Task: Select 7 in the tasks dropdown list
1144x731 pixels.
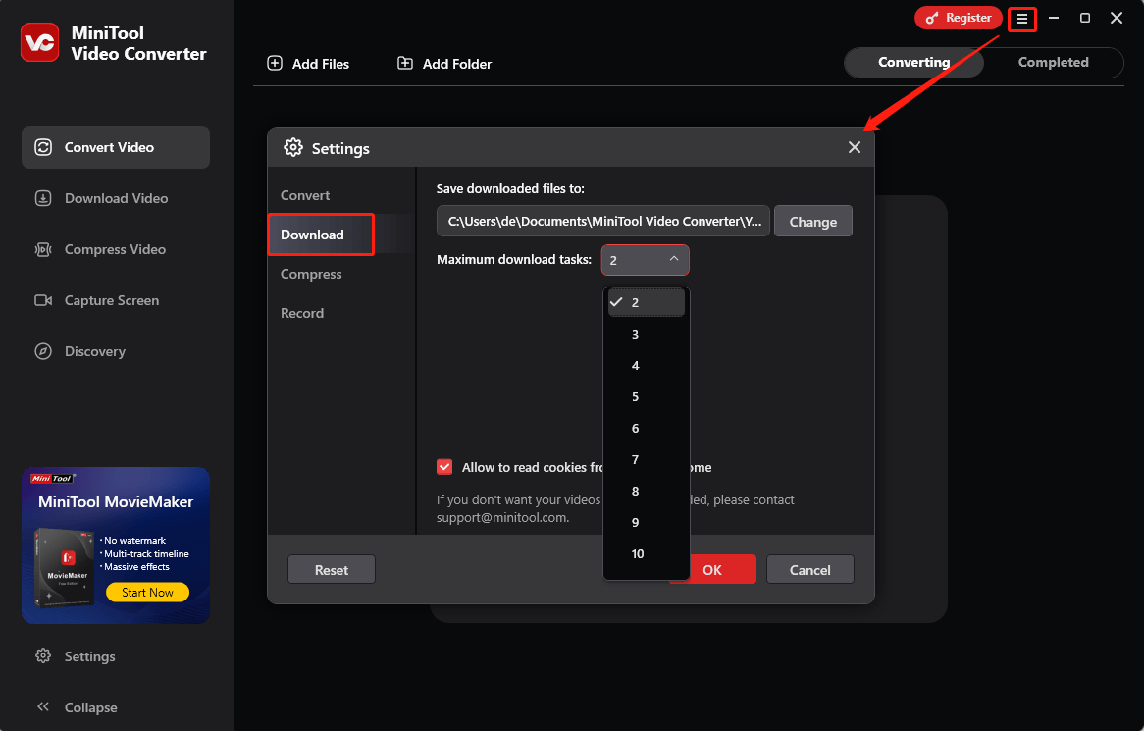Action: point(647,459)
